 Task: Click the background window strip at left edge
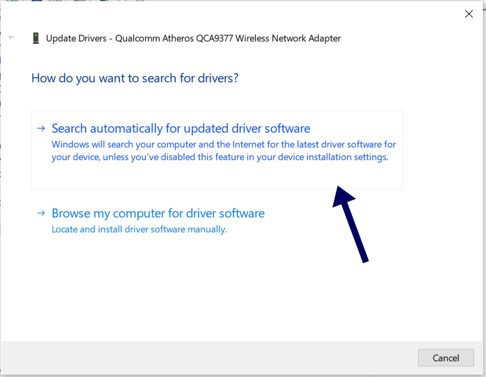(1, 188)
